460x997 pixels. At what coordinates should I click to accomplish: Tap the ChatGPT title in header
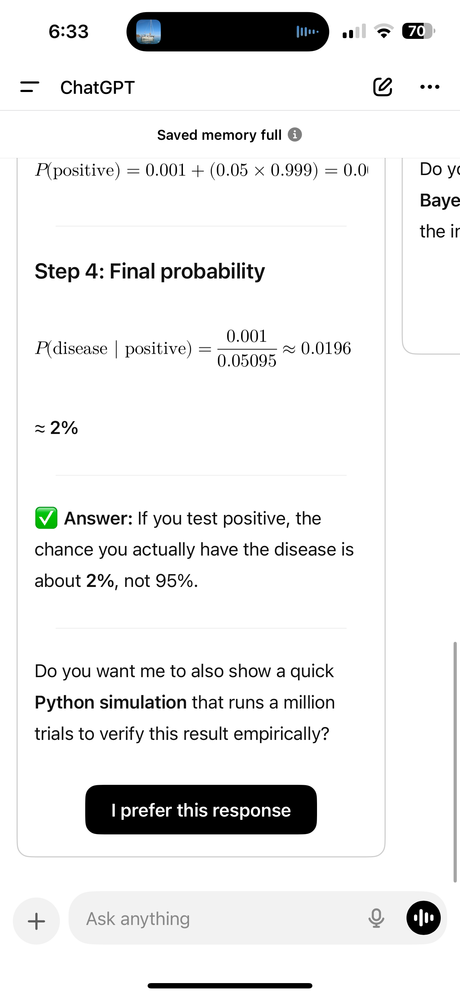coord(98,87)
